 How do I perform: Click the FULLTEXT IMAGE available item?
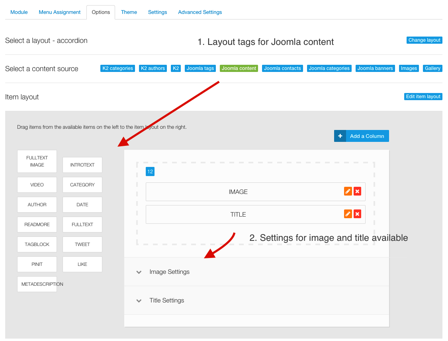coord(37,161)
